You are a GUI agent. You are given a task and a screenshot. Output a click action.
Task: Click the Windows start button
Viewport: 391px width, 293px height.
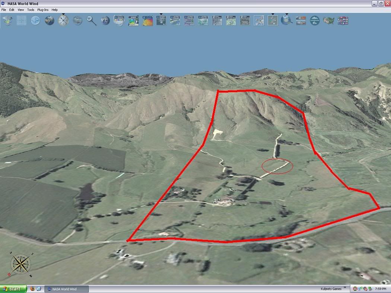pyautogui.click(x=13, y=289)
